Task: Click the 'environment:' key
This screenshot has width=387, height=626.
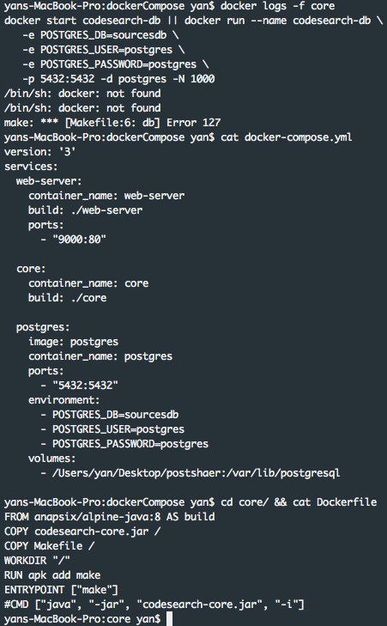Action: [x=63, y=400]
